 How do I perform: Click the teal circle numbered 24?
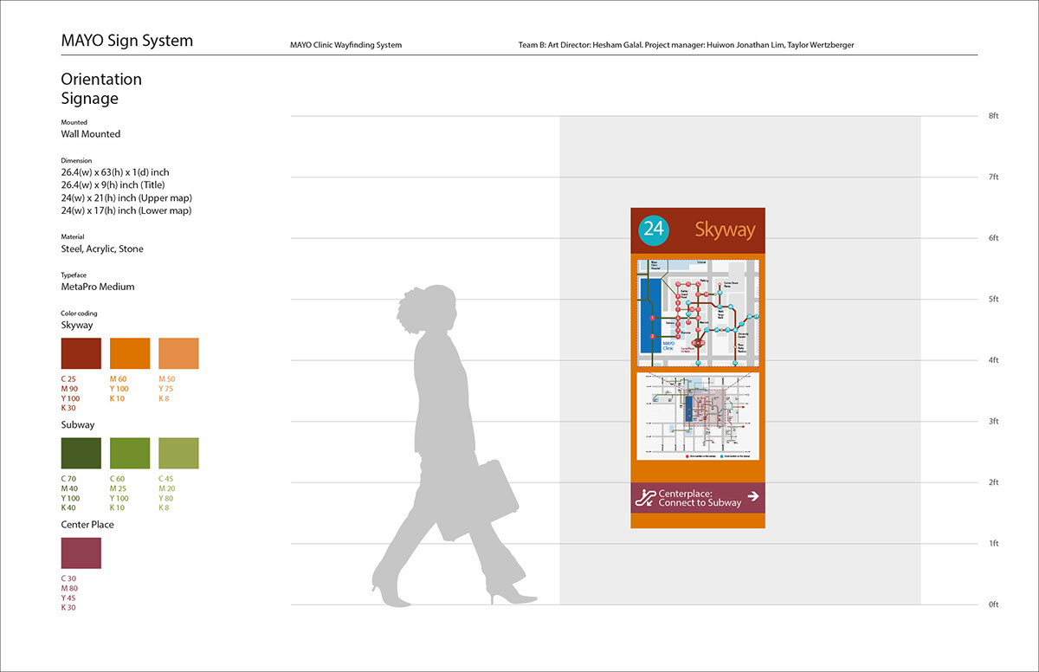[x=654, y=229]
